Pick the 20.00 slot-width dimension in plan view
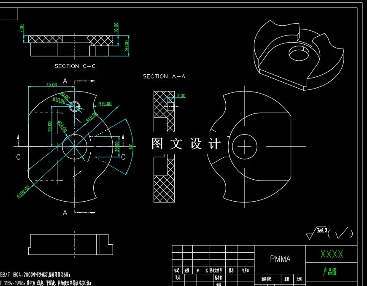Viewport: 367px width, 286px height. click(117, 146)
